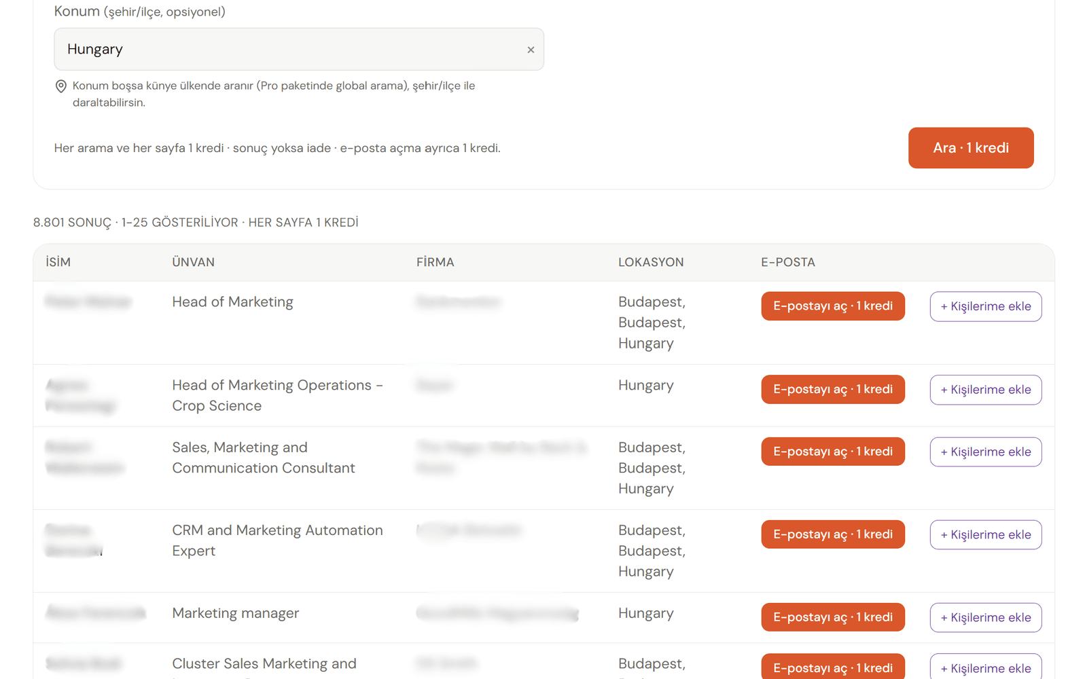
Task: Click the E-POSTA column header
Action: click(x=788, y=262)
